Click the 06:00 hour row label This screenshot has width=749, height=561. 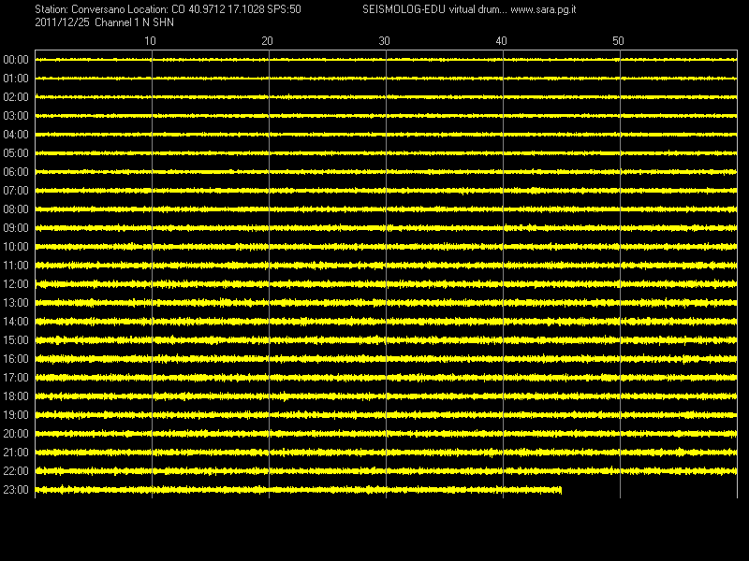(16, 172)
